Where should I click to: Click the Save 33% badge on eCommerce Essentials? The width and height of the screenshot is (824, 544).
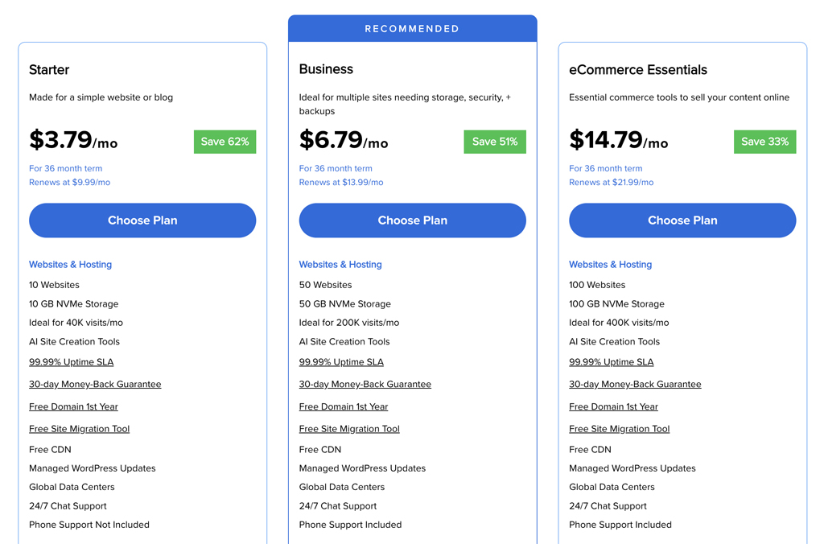(x=764, y=142)
